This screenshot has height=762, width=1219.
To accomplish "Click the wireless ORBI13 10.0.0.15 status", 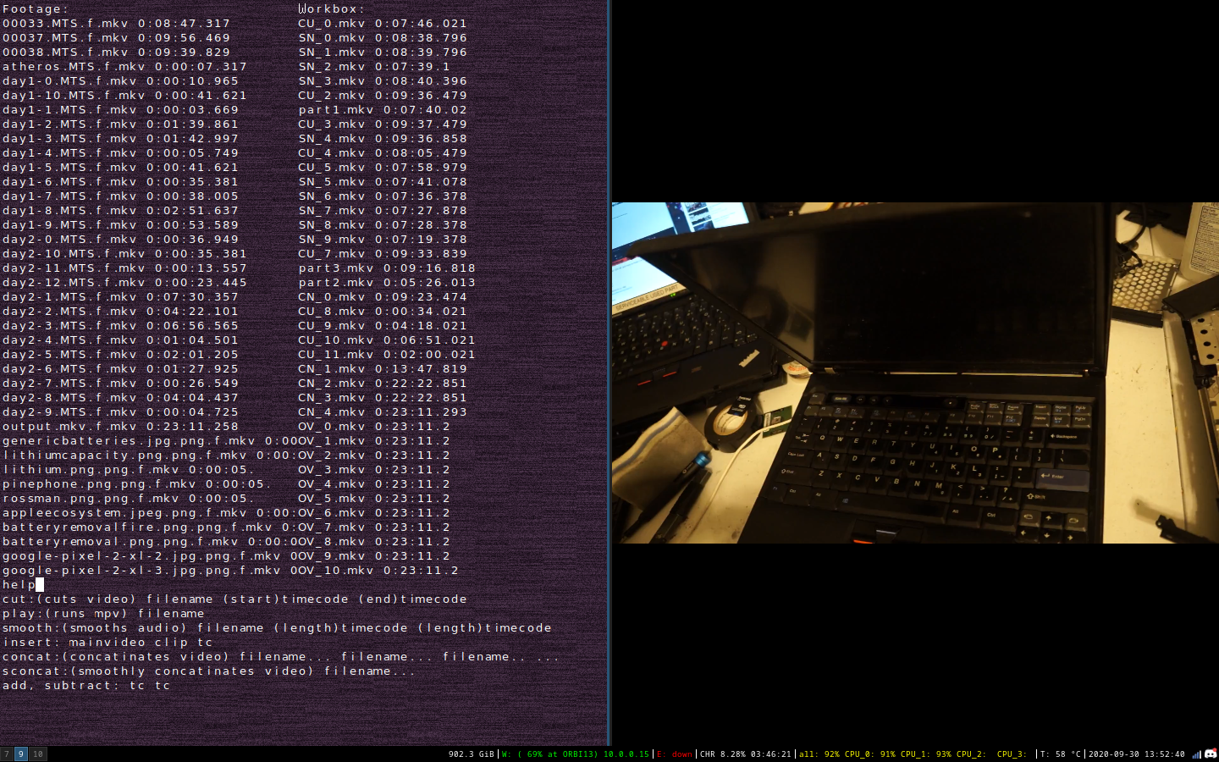I will (x=575, y=754).
